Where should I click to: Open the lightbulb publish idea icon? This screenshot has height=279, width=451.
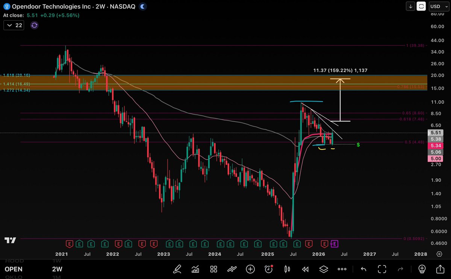click(422, 269)
